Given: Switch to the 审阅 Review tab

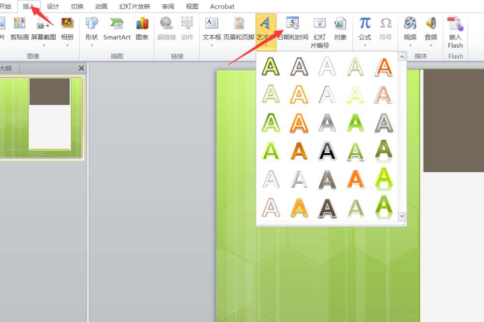Looking at the screenshot, I should click(168, 6).
